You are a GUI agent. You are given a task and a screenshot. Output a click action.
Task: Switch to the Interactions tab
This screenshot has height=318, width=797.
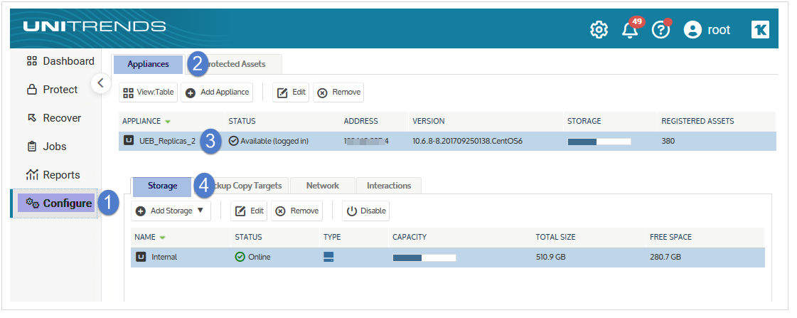389,186
